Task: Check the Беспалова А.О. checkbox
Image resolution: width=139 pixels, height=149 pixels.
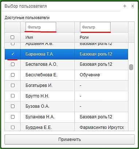Action: [13, 64]
